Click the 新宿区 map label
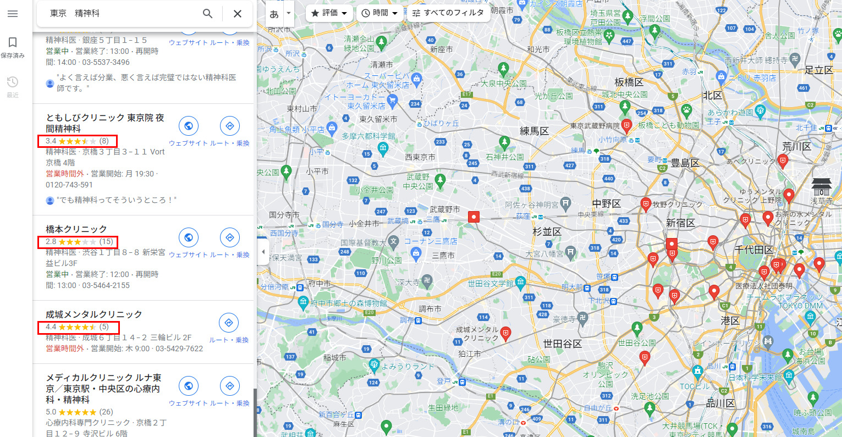Screen dimensions: 842x437 point(680,223)
